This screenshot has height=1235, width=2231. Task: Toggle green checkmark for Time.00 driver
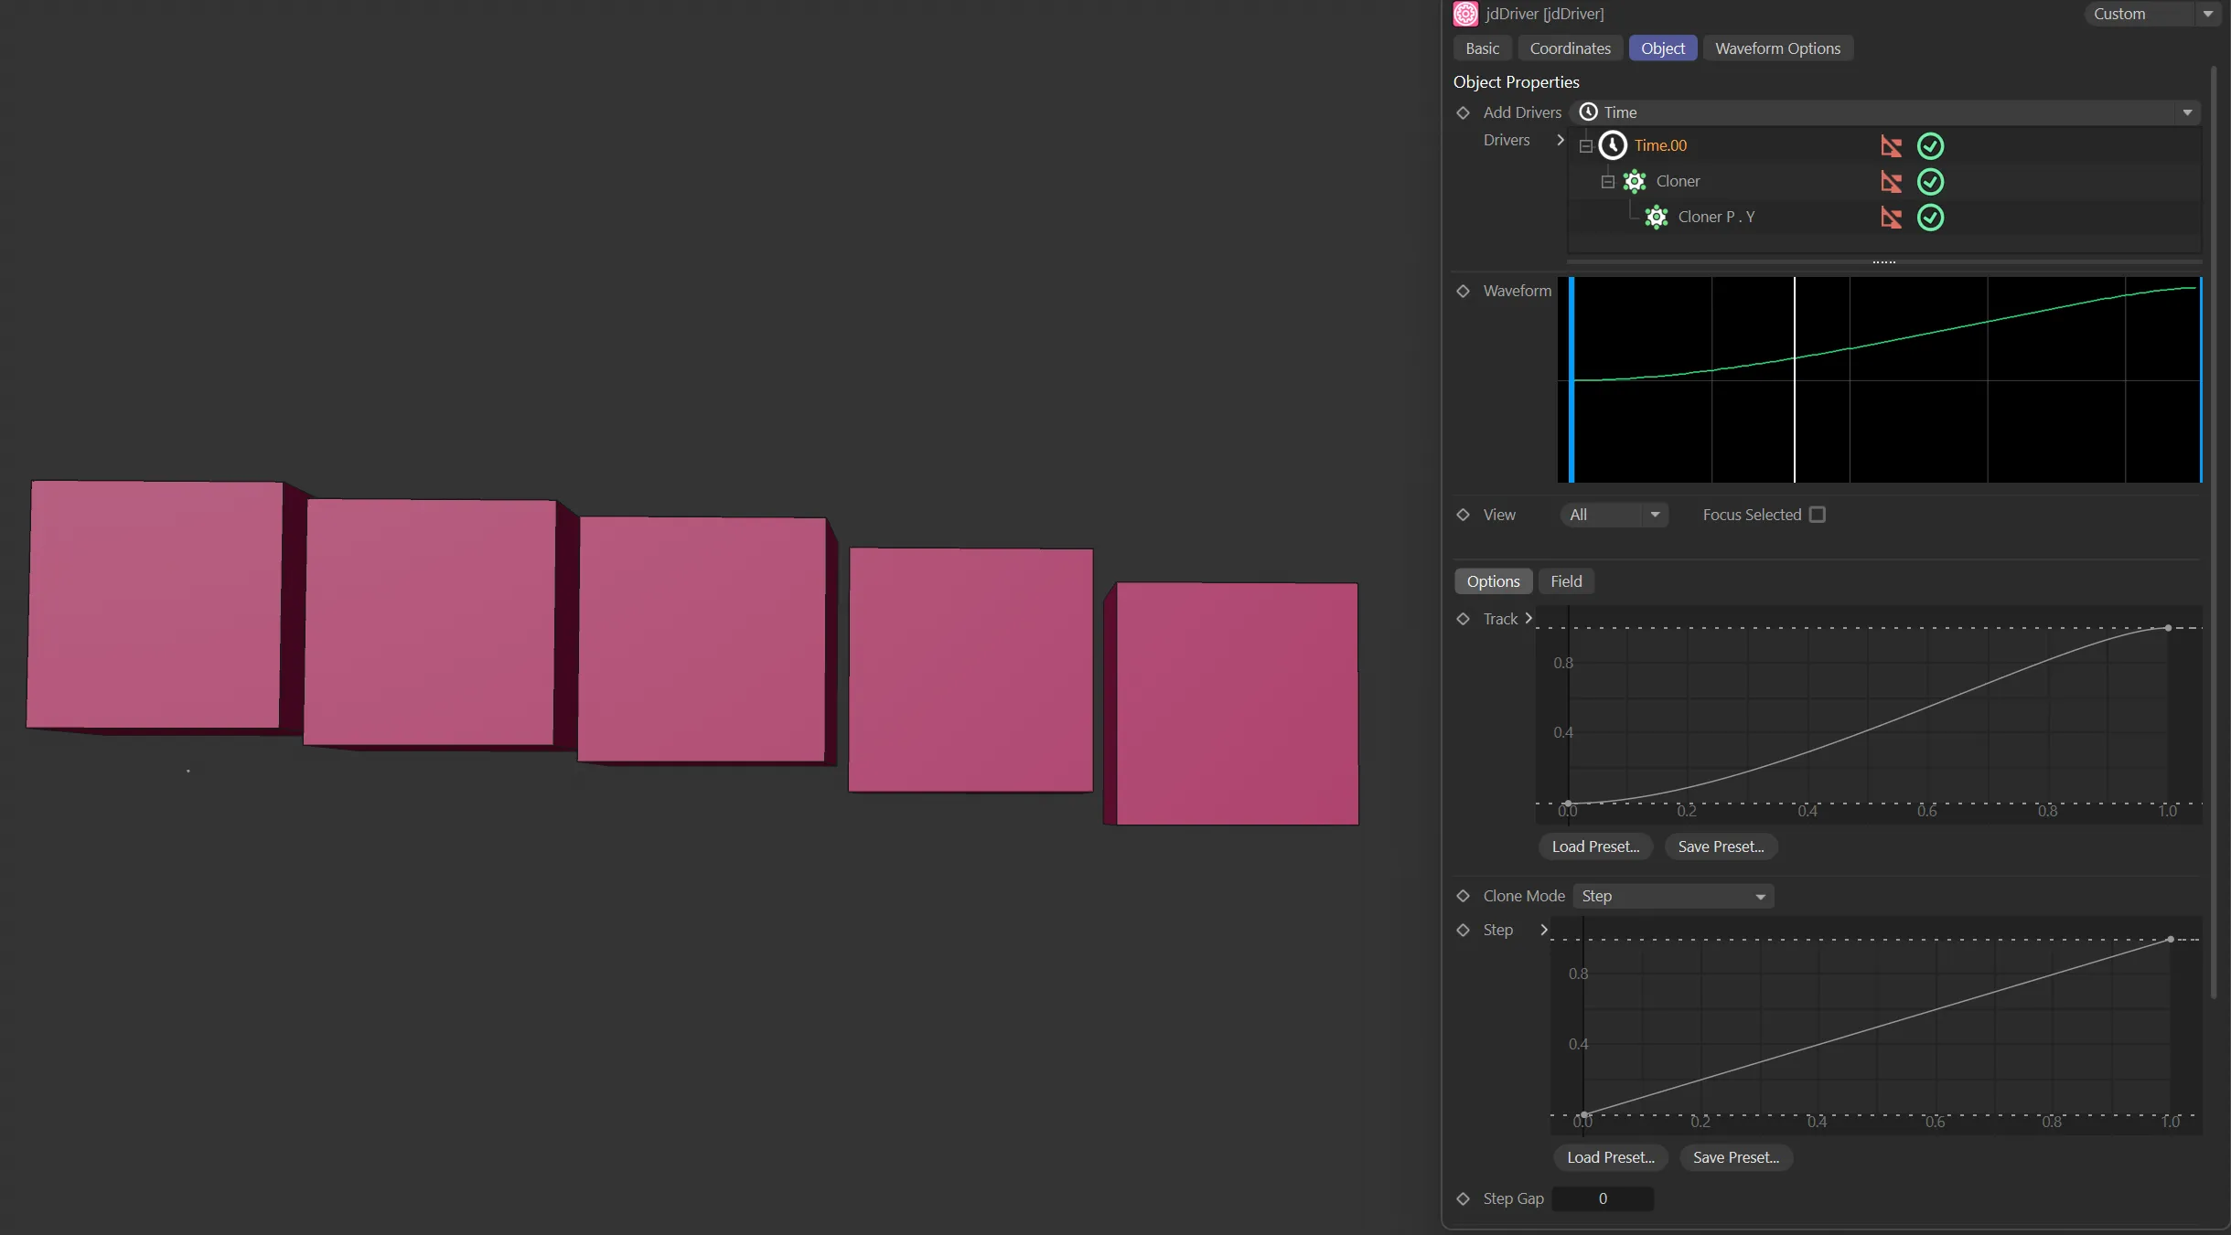tap(1930, 146)
